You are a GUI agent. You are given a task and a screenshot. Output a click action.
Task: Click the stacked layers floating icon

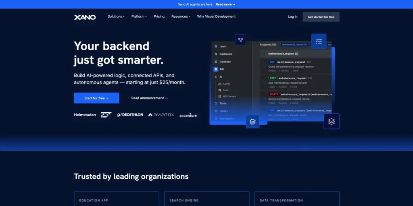click(332, 122)
